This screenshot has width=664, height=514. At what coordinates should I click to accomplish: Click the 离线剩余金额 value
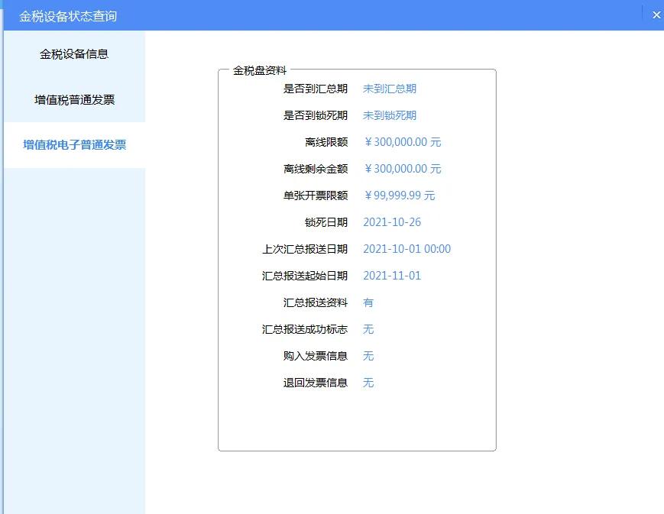coord(403,169)
